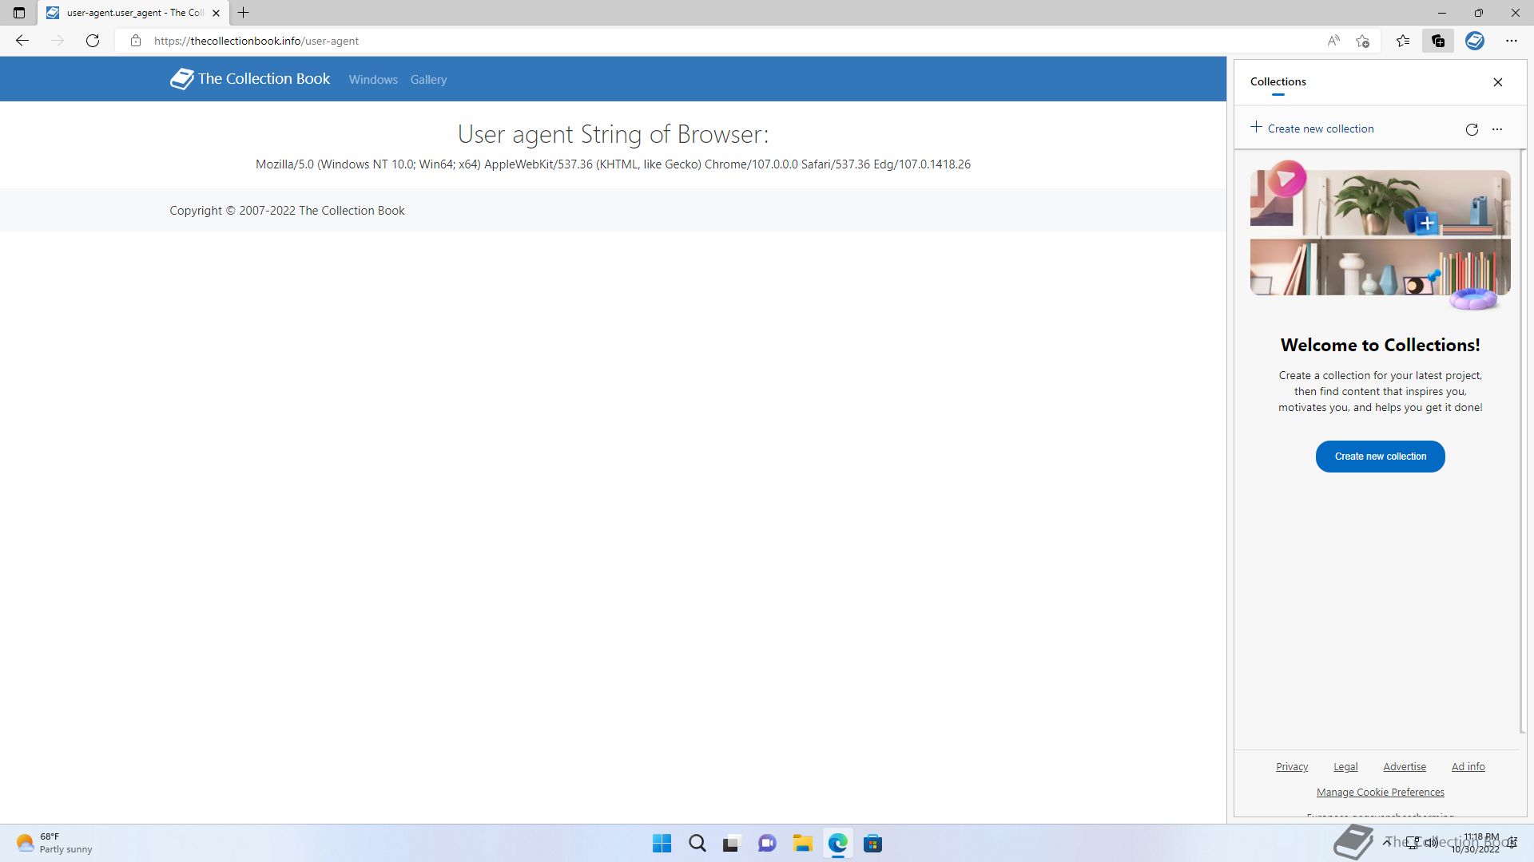Open the Edge profile icon
1534x862 pixels.
1475,41
